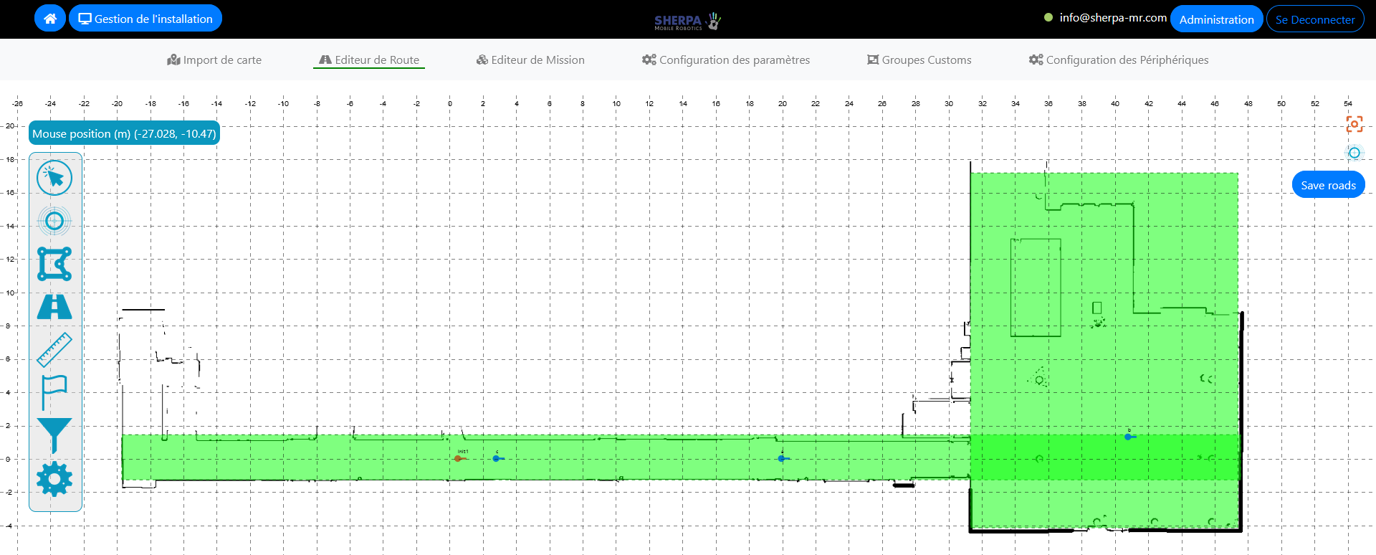This screenshot has height=555, width=1376.
Task: Click the target icon in left toolbar
Action: pyautogui.click(x=54, y=221)
